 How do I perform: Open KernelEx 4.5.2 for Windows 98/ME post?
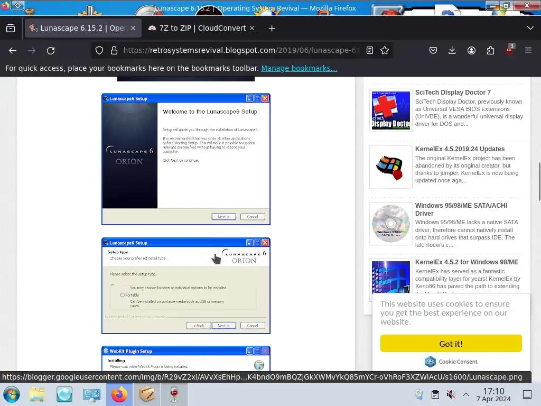(467, 262)
